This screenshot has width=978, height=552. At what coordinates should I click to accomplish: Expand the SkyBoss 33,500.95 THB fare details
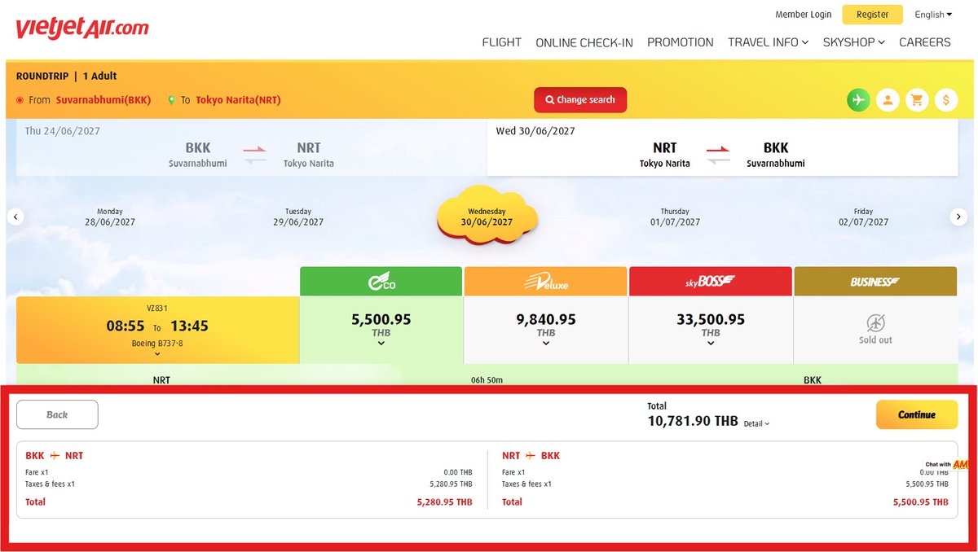711,344
